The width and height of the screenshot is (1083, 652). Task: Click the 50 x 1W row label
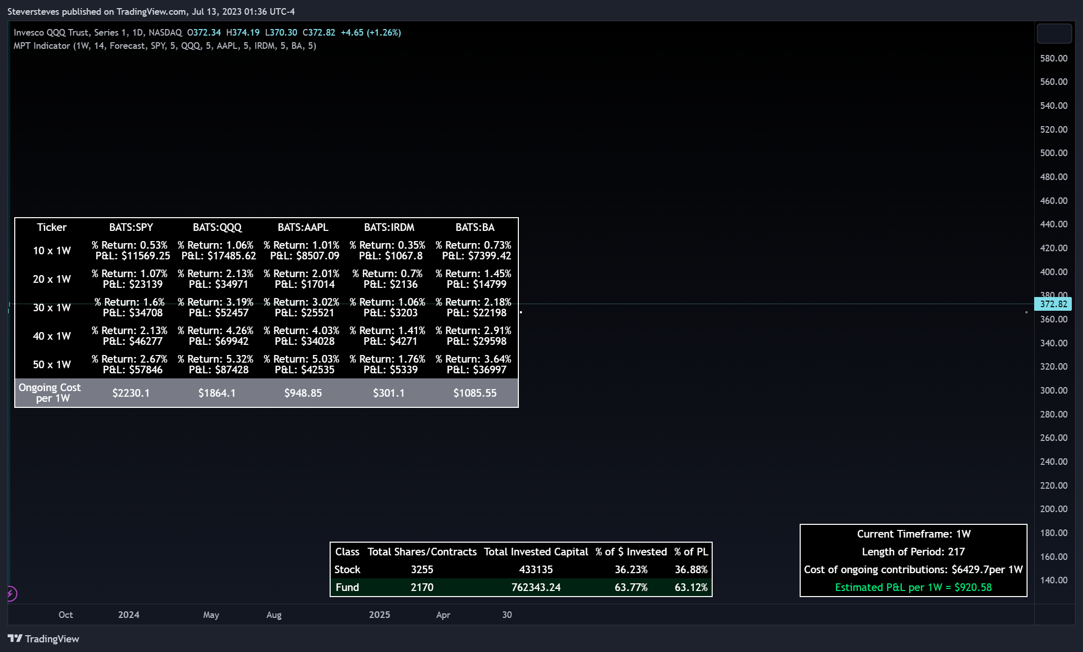52,365
